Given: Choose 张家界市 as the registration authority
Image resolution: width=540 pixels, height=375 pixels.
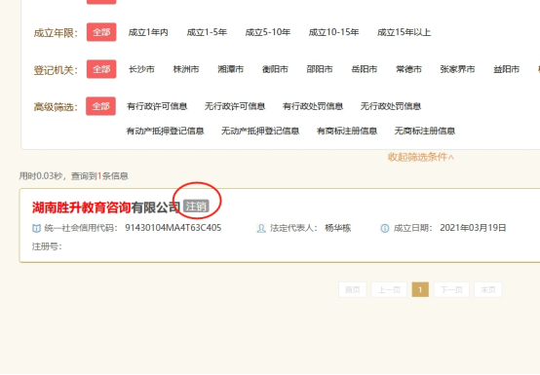Looking at the screenshot, I should [x=457, y=69].
